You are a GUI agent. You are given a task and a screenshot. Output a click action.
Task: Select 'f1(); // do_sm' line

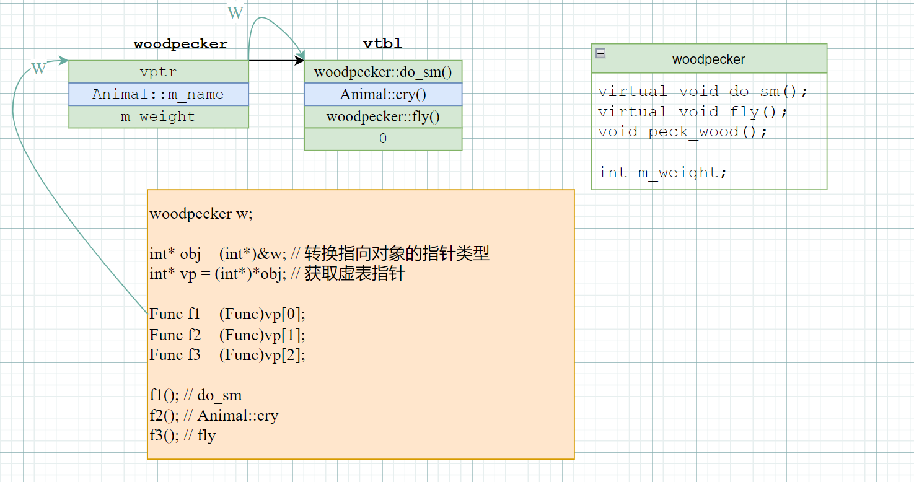pos(196,395)
